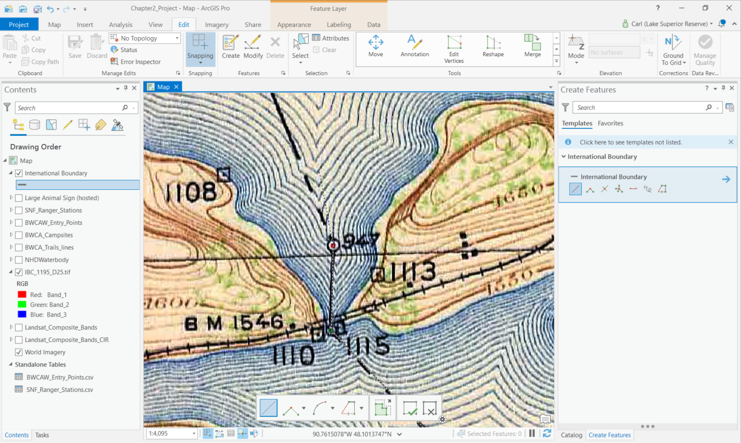Screen dimensions: 741x443
Task: Choose the Merge tool
Action: click(x=532, y=46)
